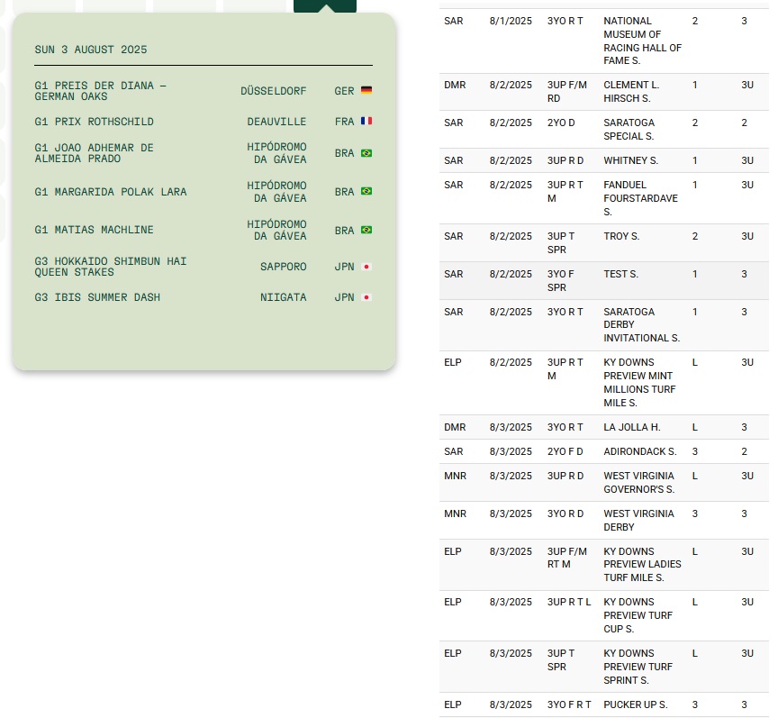This screenshot has height=718, width=778.
Task: Click 3YO F SPR conditions in Test S. row
Action: pos(561,280)
